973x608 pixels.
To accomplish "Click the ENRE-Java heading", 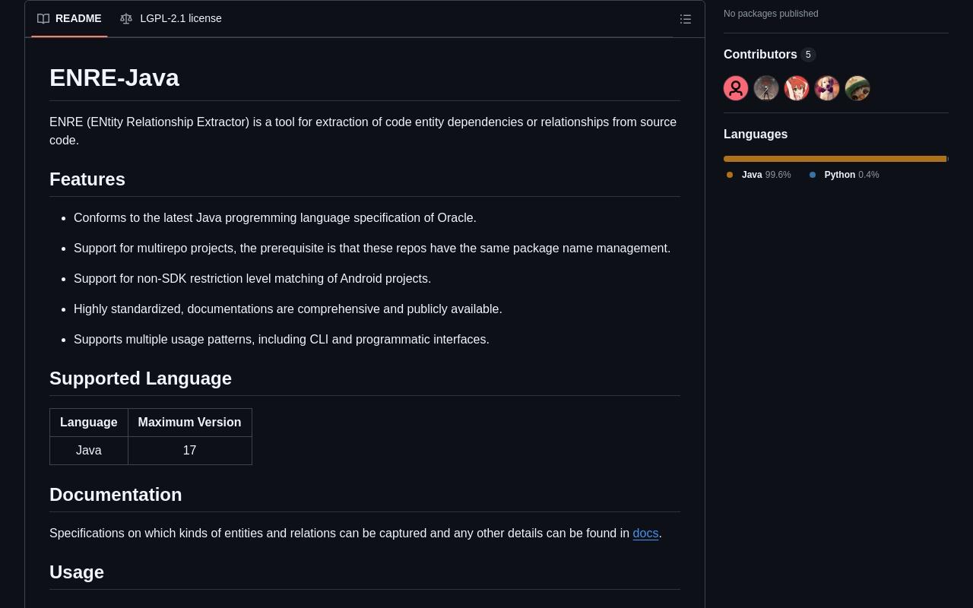I will point(114,78).
